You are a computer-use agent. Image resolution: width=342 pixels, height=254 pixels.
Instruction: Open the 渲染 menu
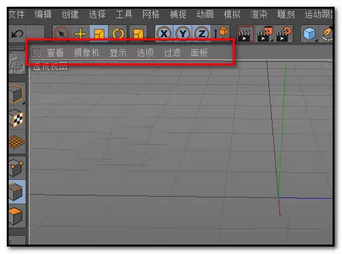pyautogui.click(x=259, y=14)
